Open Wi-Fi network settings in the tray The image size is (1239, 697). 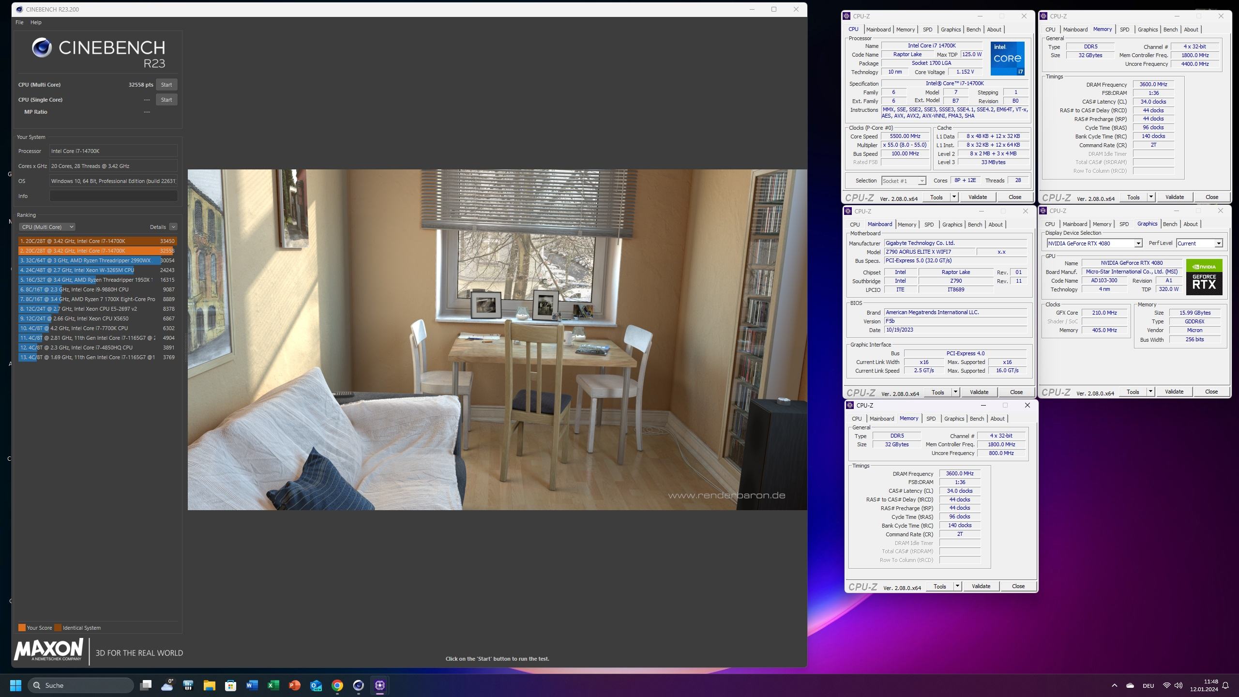coord(1166,685)
